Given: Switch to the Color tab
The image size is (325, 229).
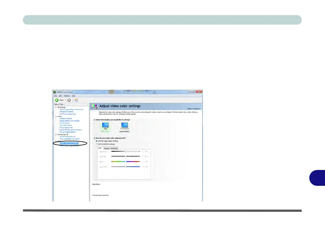Looking at the screenshot, I should [x=100, y=148].
